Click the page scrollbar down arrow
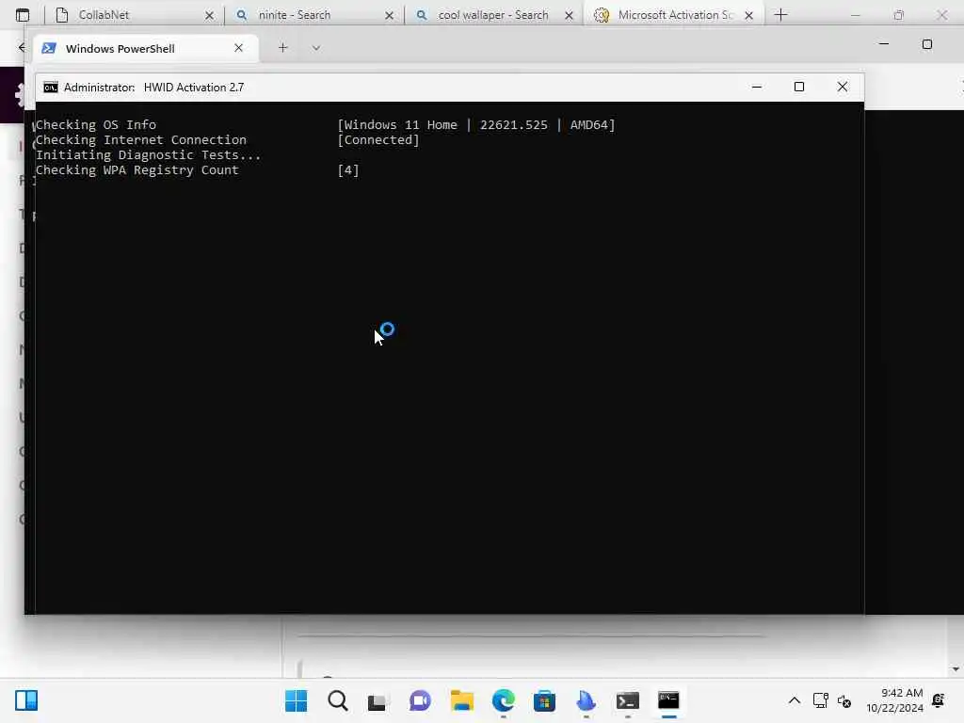Viewport: 964px width, 723px height. coord(956,669)
